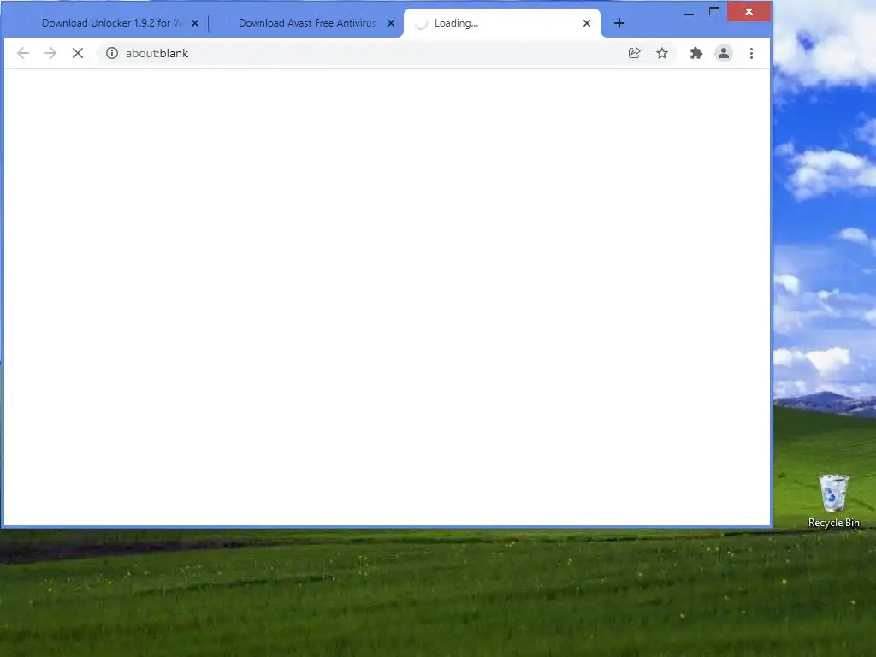Screen dimensions: 876x657
Task: Close the Chrome window
Action: 749,12
